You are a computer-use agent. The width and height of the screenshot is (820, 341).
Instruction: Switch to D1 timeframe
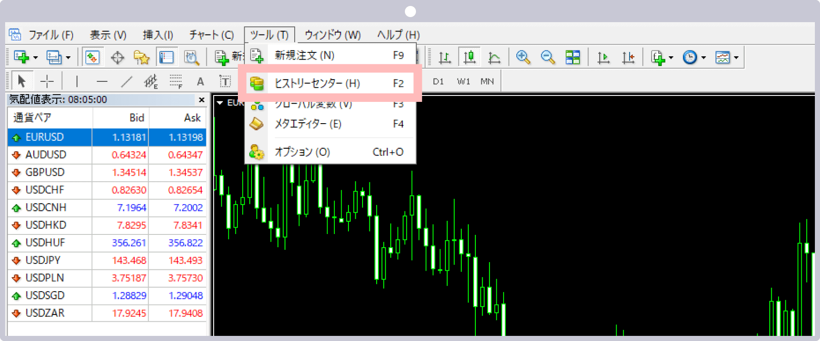(438, 81)
